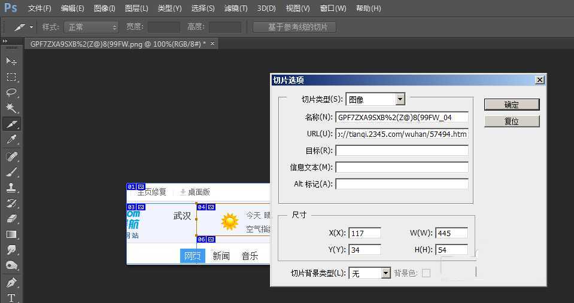The width and height of the screenshot is (574, 303).
Task: Choose the Pen tool
Action: click(11, 282)
